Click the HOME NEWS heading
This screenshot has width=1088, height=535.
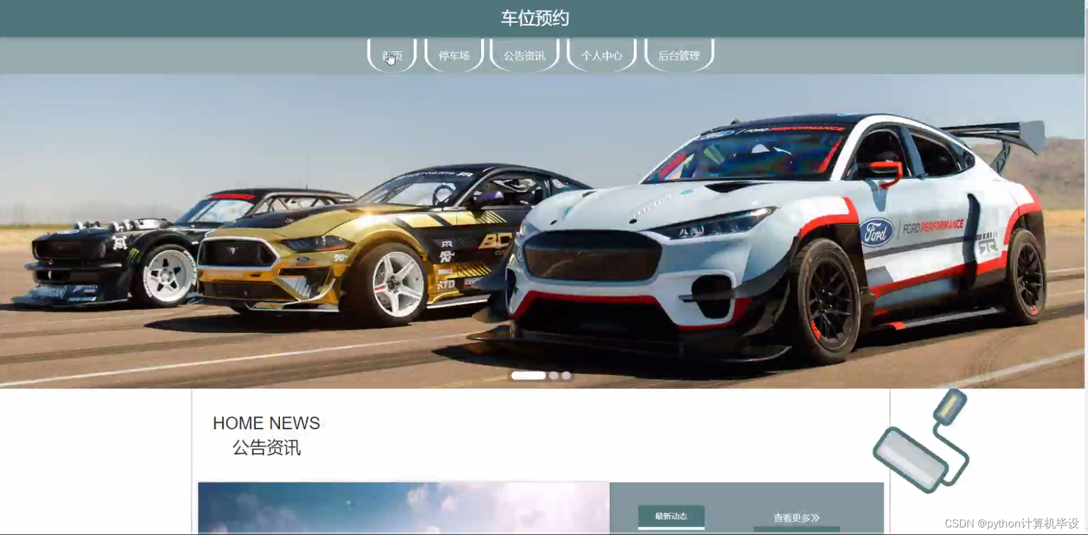266,423
